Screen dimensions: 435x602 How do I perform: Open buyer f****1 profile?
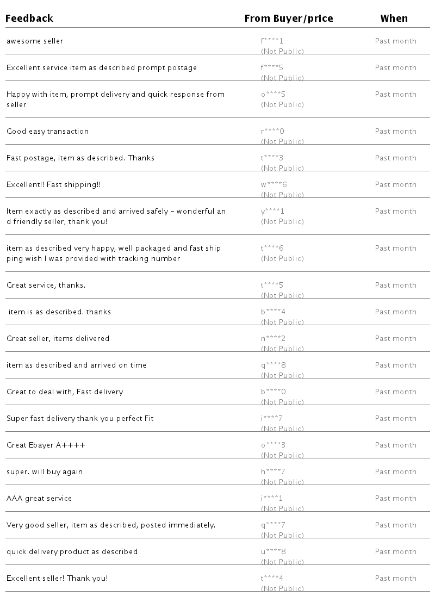point(272,41)
